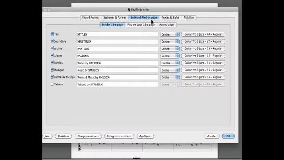Select Autres pages sub-tab
Image resolution: width=284 pixels, height=160 pixels.
(x=167, y=24)
